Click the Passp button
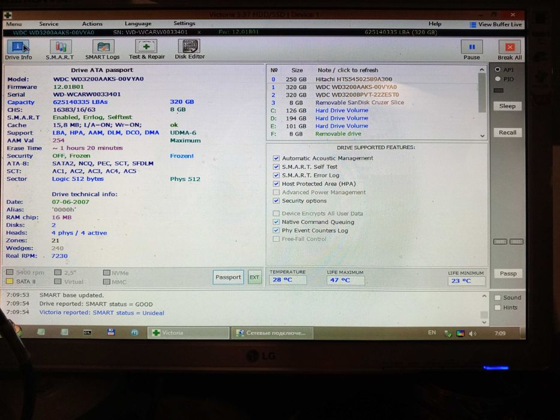The height and width of the screenshot is (420, 560). tap(508, 274)
